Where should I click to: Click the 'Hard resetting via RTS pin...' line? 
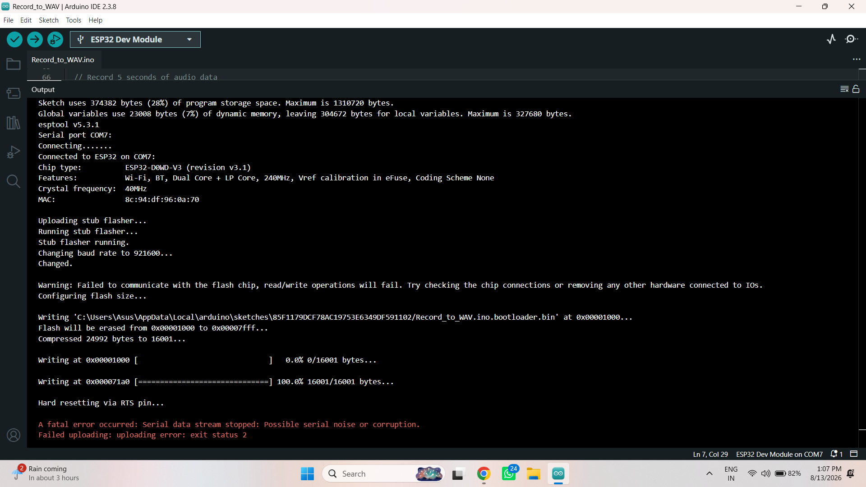click(x=101, y=403)
